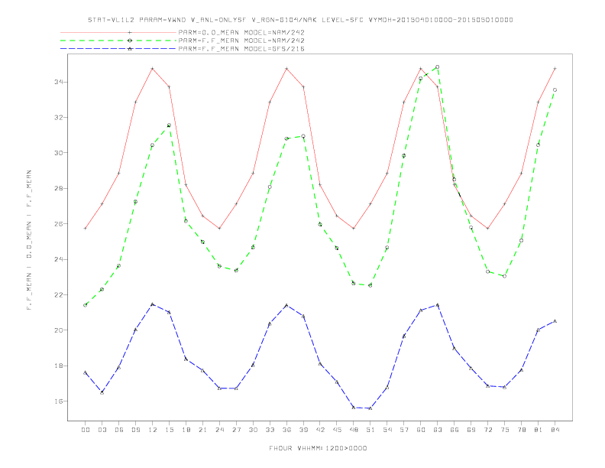Click blue line triangle marker at hour 51 minimum
The width and height of the screenshot is (605, 468).
point(370,408)
